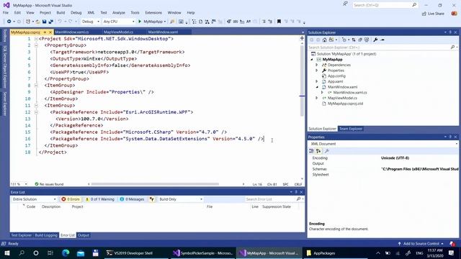Click the Save All toolbar icon
Image resolution: width=461 pixels, height=259 pixels.
tap(50, 22)
